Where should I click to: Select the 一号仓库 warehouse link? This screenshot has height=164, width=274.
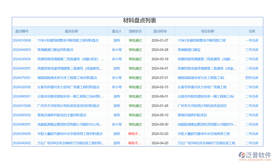tap(252, 40)
